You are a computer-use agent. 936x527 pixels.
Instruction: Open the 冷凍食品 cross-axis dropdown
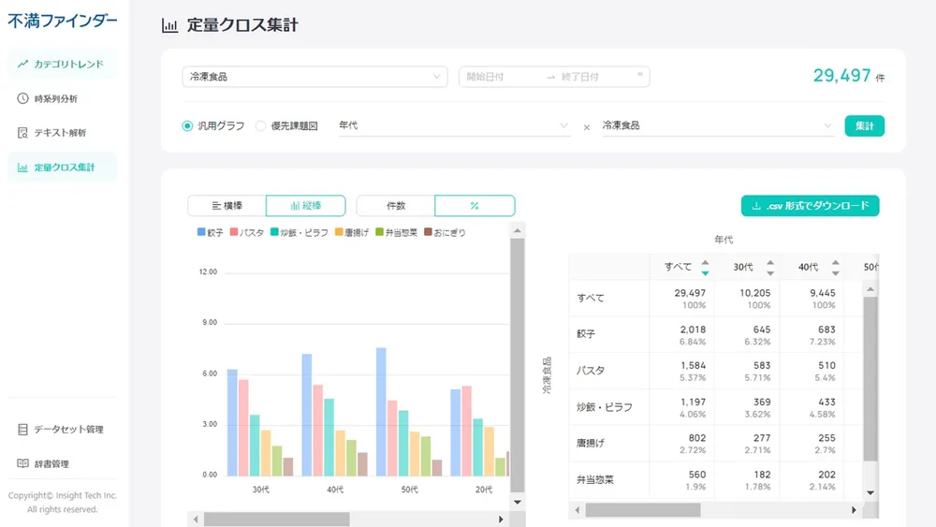click(x=718, y=125)
